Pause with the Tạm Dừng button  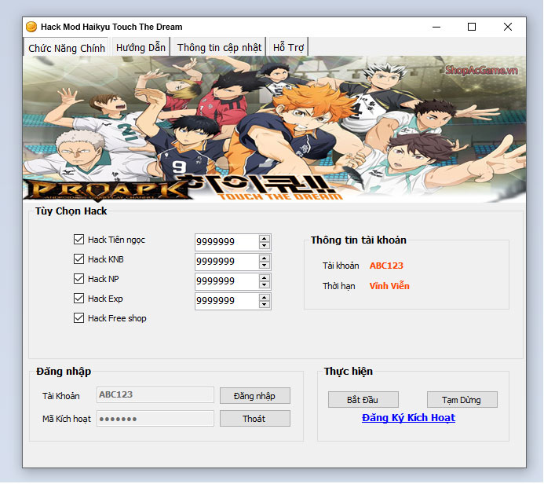462,400
